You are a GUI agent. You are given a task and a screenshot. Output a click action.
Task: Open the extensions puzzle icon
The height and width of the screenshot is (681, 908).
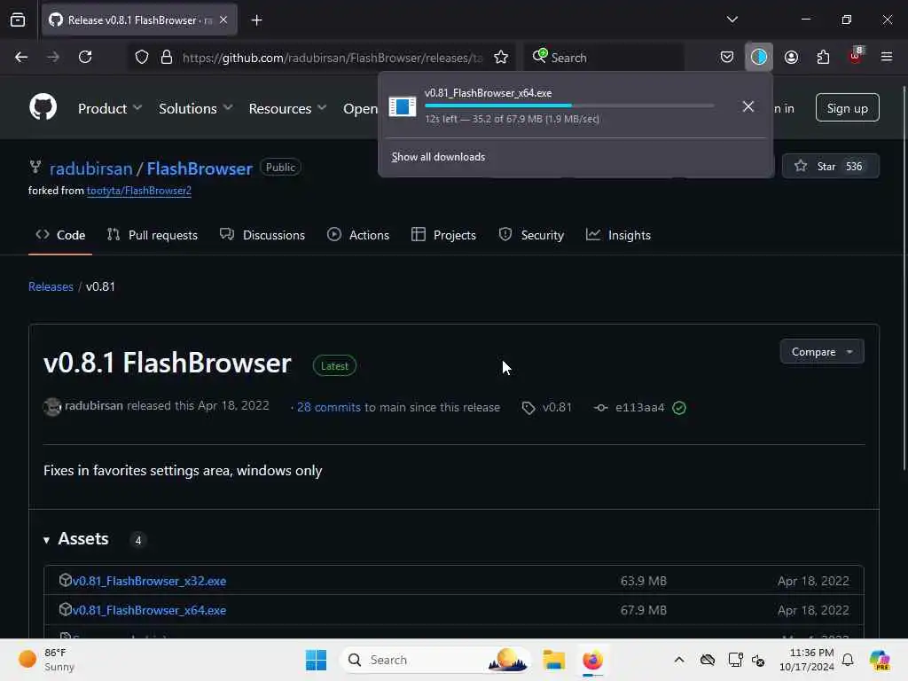(823, 58)
